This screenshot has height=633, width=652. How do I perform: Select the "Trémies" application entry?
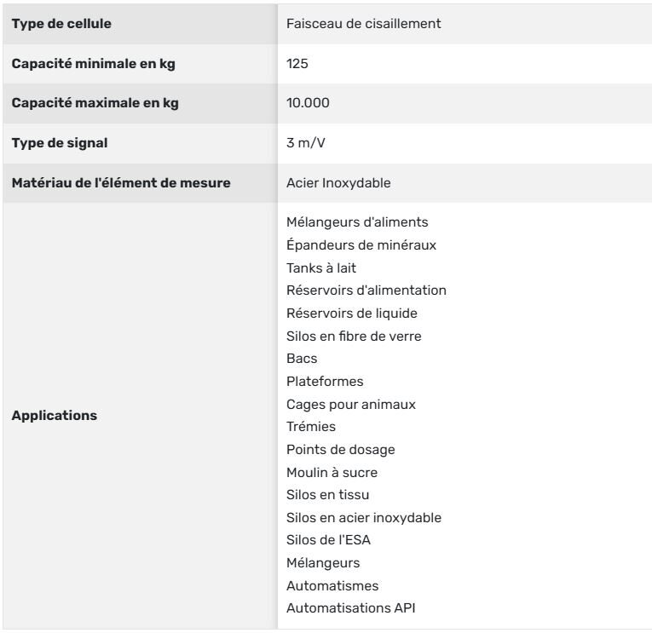coord(310,427)
